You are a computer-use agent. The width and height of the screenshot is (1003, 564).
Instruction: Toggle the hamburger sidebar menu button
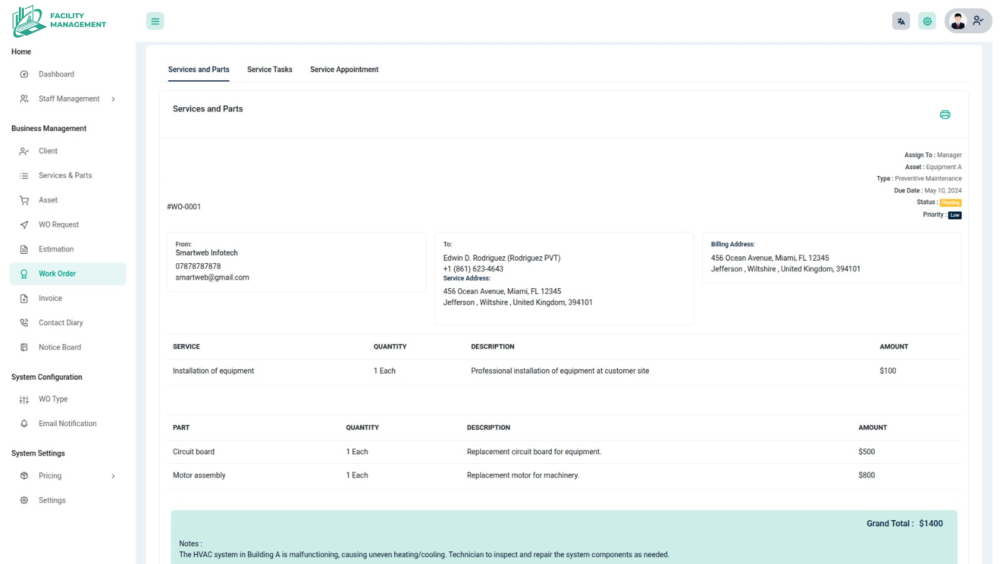pyautogui.click(x=155, y=21)
